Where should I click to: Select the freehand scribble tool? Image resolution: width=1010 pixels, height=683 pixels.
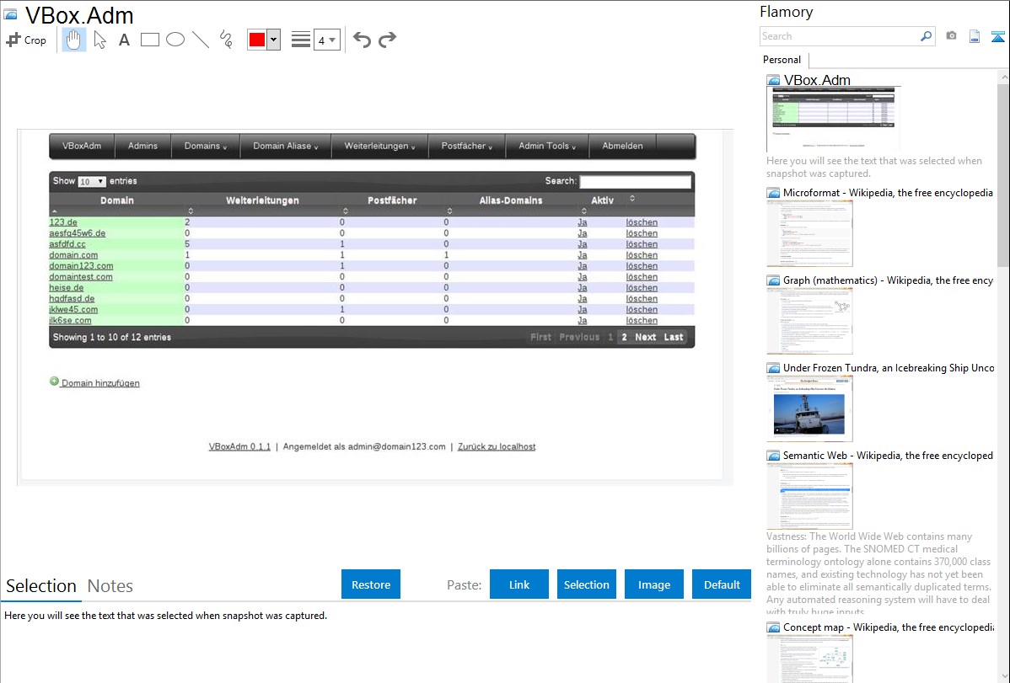click(226, 40)
